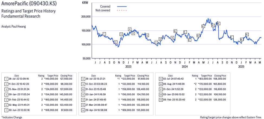Click the red dotted Not covered legend sample
This screenshot has height=119, width=264.
(x=122, y=10)
